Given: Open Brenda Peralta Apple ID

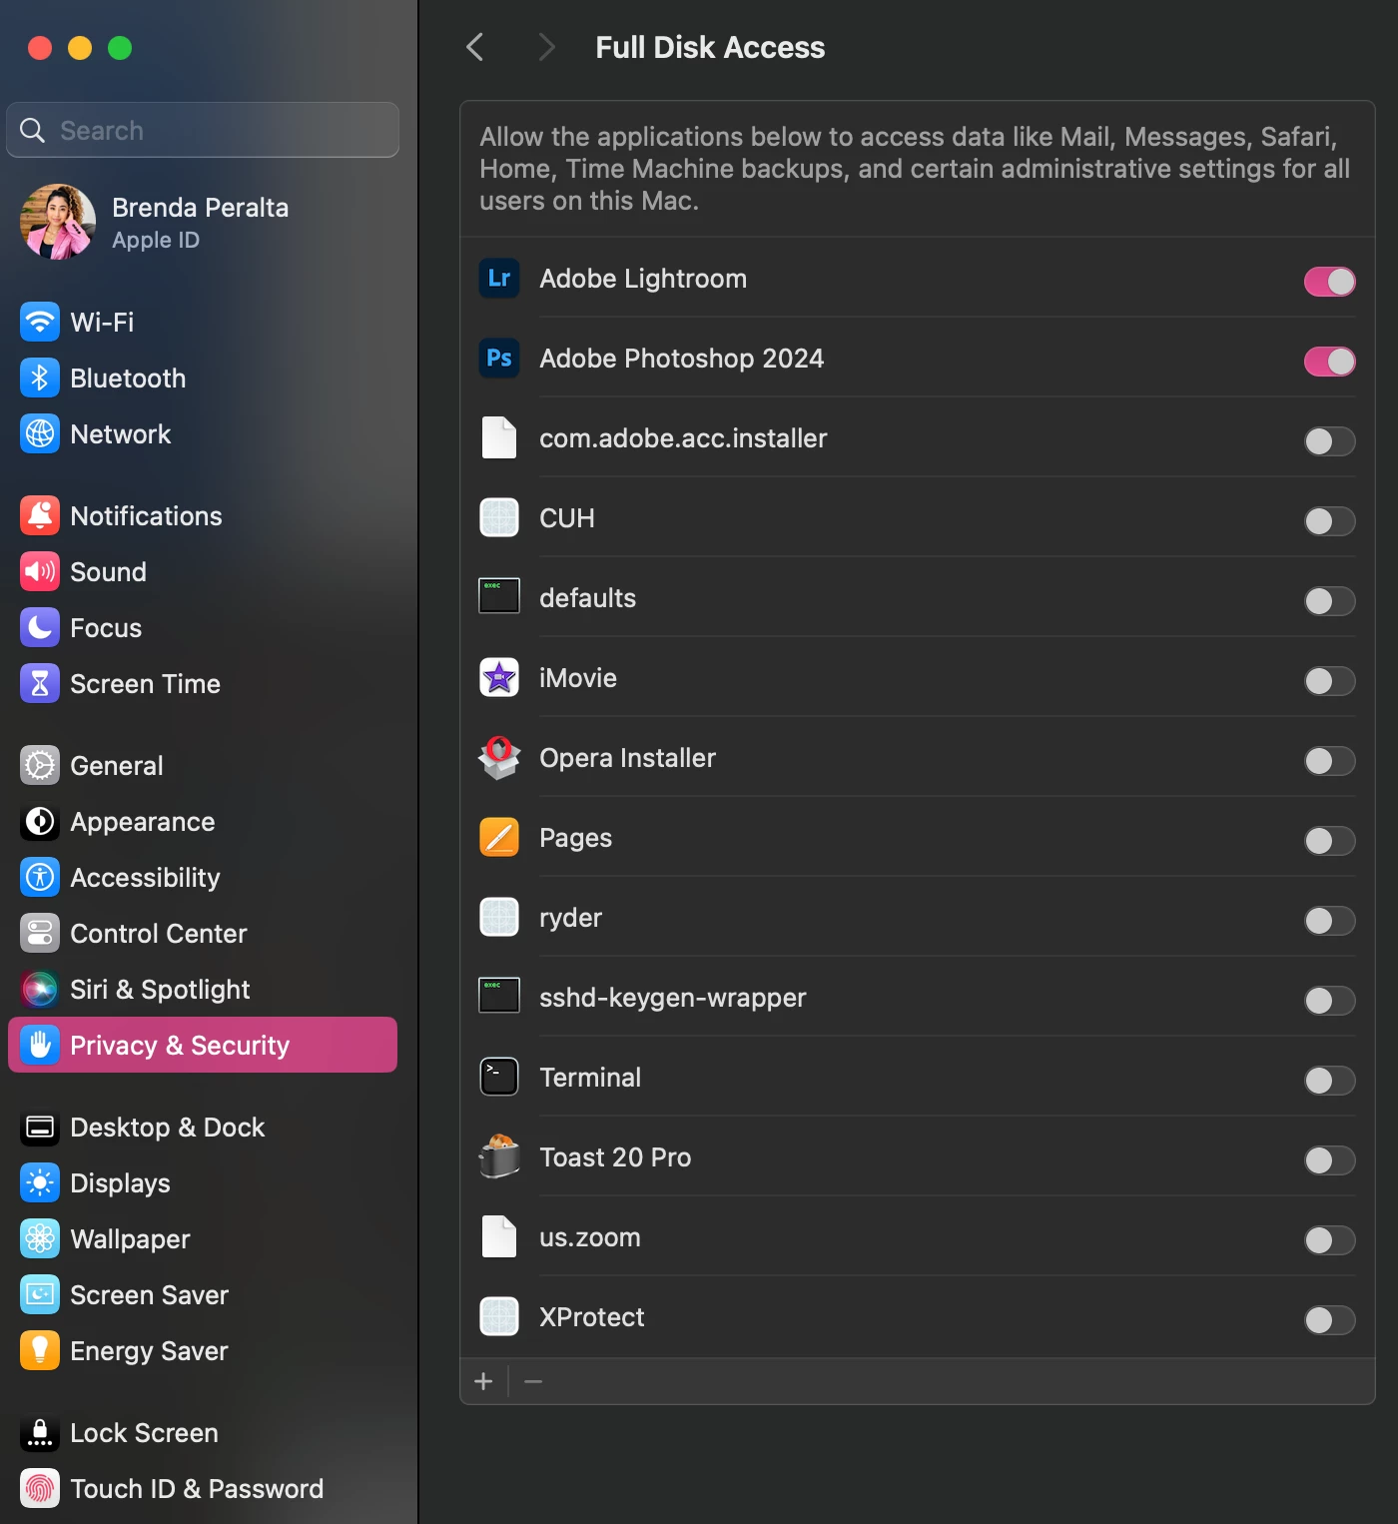Looking at the screenshot, I should (203, 223).
